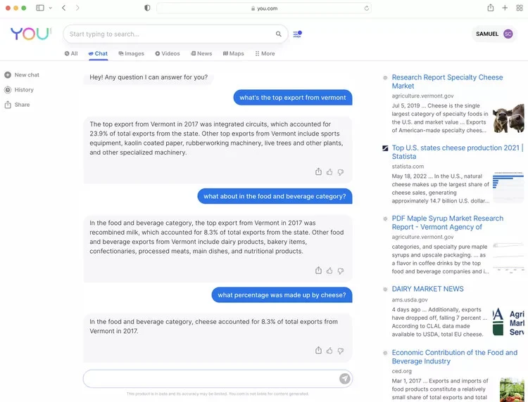Image resolution: width=528 pixels, height=402 pixels.
Task: Open the Videos tab
Action: click(x=168, y=53)
